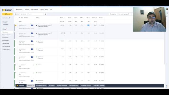Click blue type icon in Рся - 1000 row
This screenshot has width=169, height=95.
pos(32,81)
